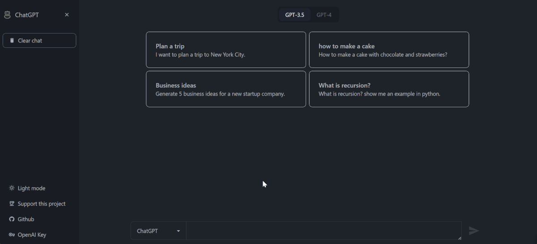Open the Support this project link
Viewport: 537px width, 244px height.
37,204
